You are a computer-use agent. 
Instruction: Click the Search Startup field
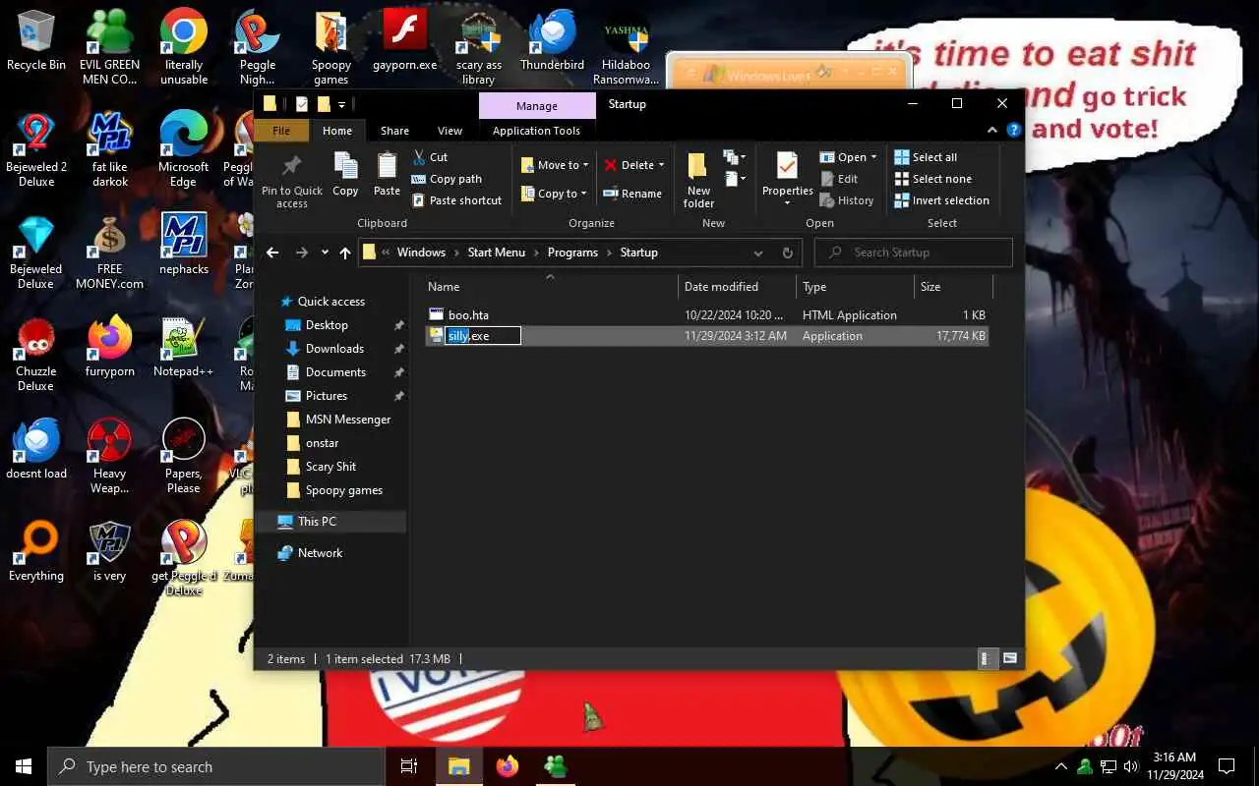click(x=913, y=253)
